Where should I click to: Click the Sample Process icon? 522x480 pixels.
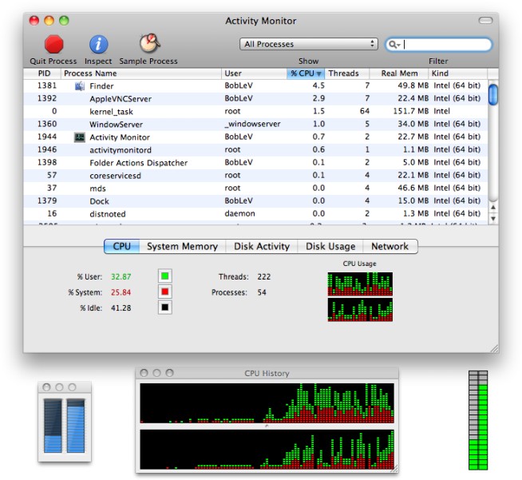click(148, 44)
